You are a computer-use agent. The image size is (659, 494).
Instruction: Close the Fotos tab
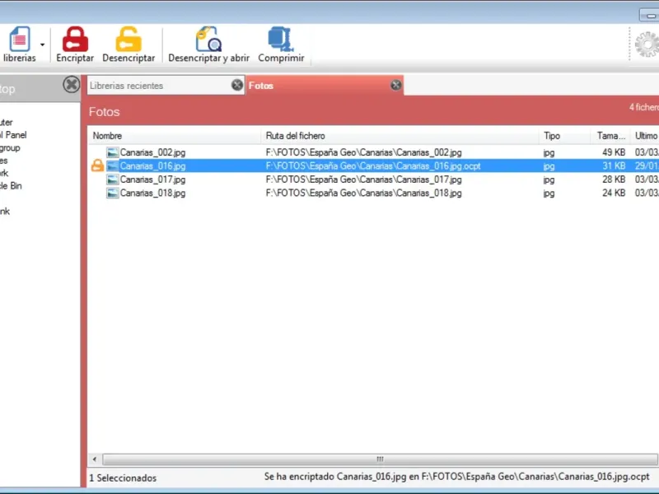click(x=395, y=85)
